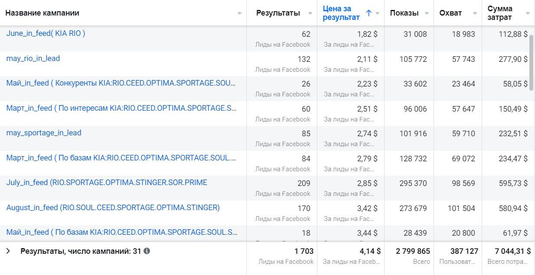Expand the Результаты summary row chevron

pyautogui.click(x=8, y=251)
